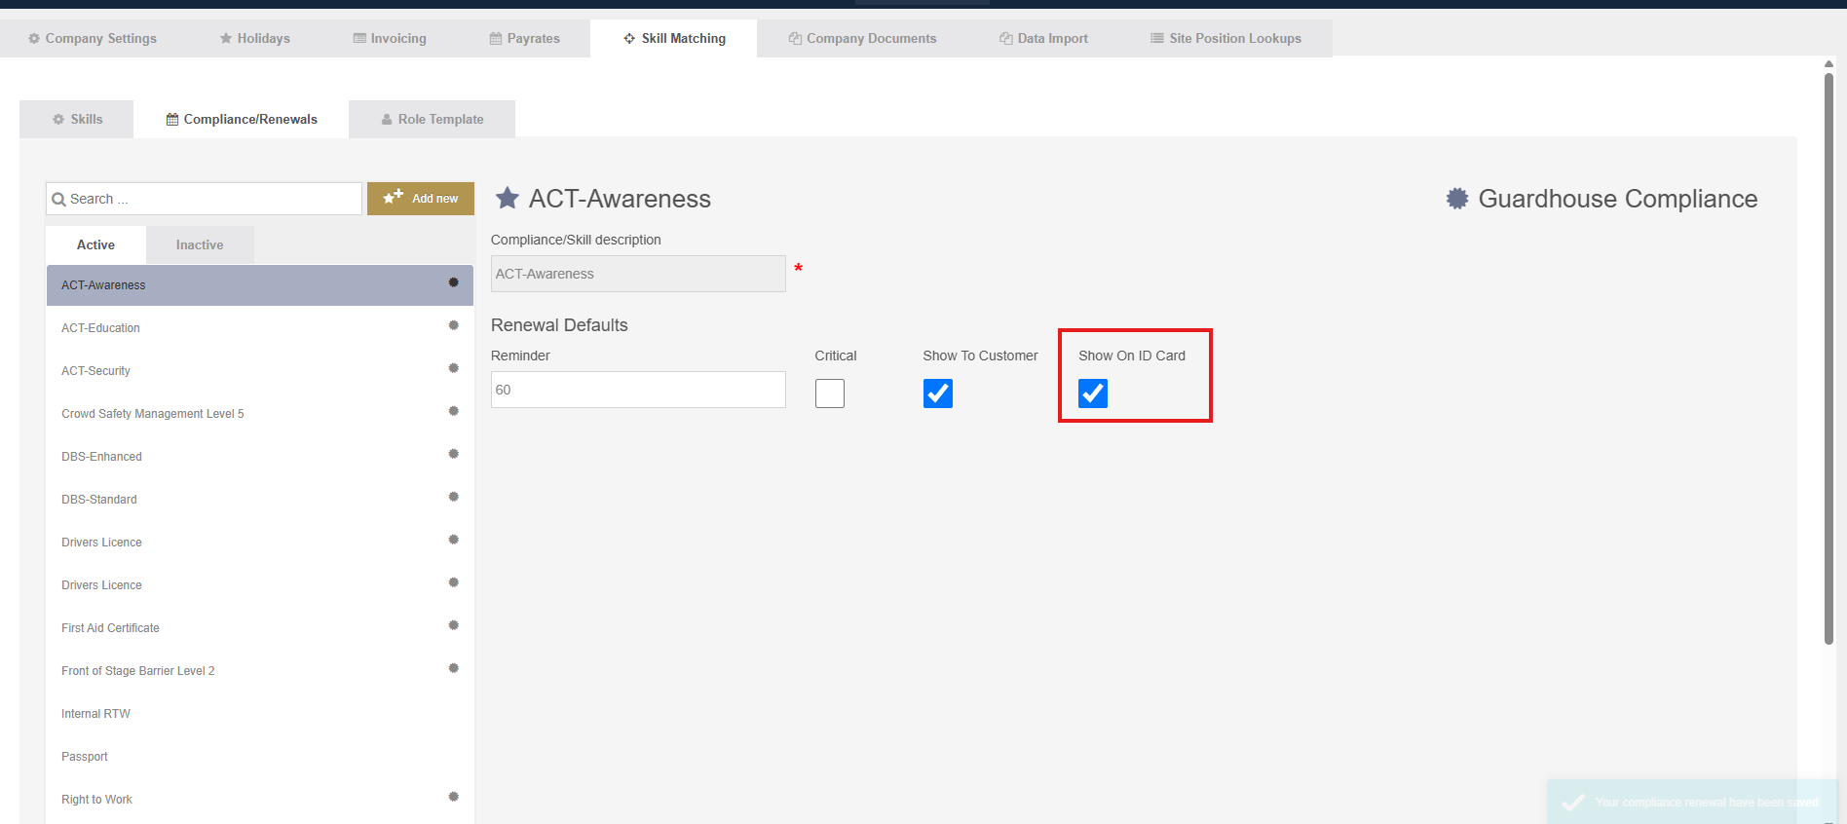Click the Guardhouse Compliance badge icon
1847x824 pixels.
[x=1457, y=199]
